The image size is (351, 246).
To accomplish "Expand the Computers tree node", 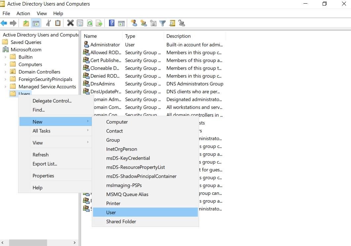I will coord(5,64).
